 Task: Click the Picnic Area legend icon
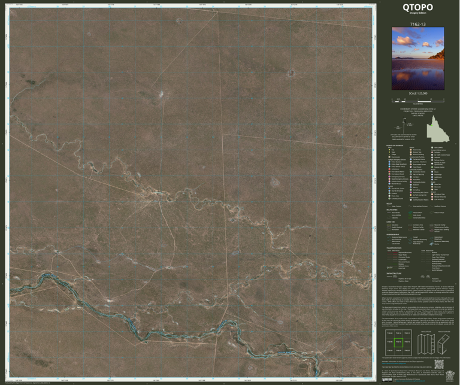[x=389, y=196]
